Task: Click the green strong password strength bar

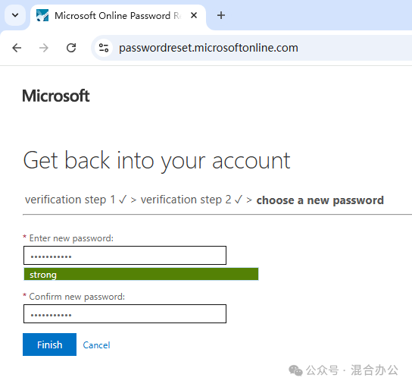Action: click(141, 274)
